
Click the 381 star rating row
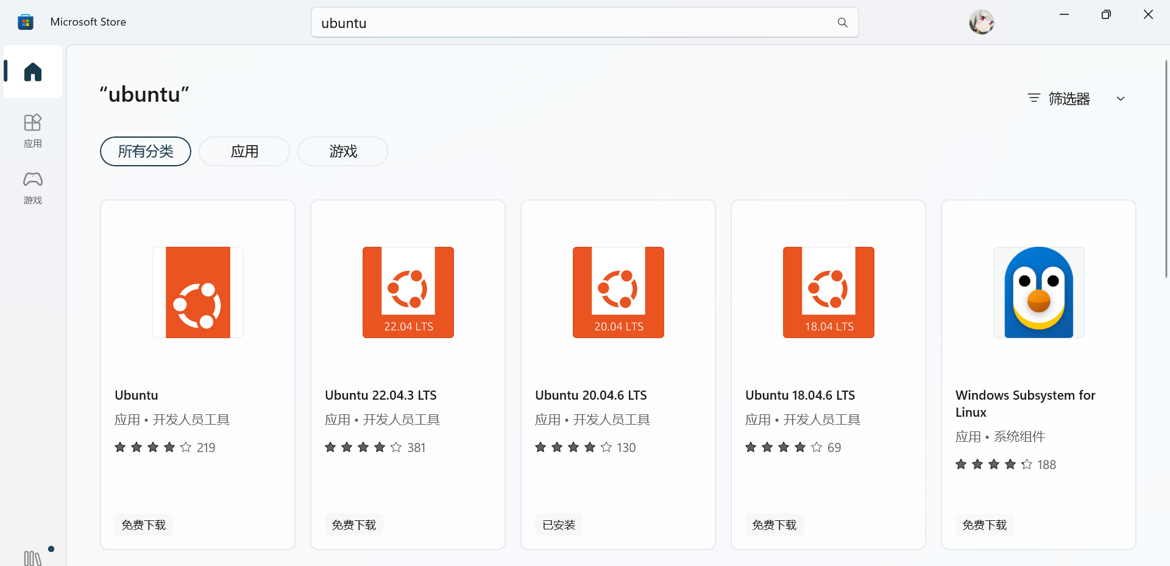click(375, 447)
